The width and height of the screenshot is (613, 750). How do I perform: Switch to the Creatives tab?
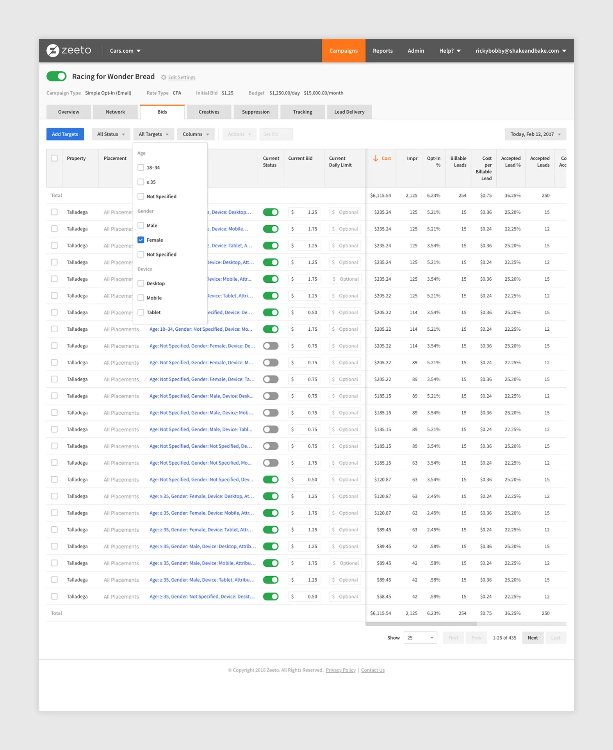(209, 112)
